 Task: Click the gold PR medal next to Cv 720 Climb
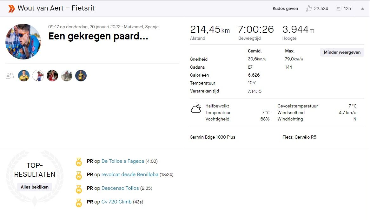coord(78,203)
